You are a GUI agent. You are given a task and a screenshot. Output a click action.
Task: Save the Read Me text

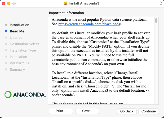click(x=87, y=111)
